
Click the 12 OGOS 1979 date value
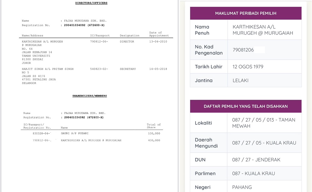pyautogui.click(x=248, y=67)
